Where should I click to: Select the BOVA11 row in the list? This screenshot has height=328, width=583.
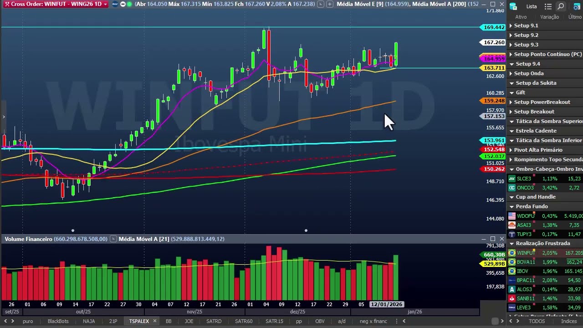[545, 262]
